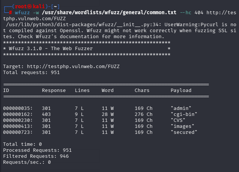The height and width of the screenshot is (172, 239).
Task: Click the 'kali' hostname in prompt
Action: point(39,6)
